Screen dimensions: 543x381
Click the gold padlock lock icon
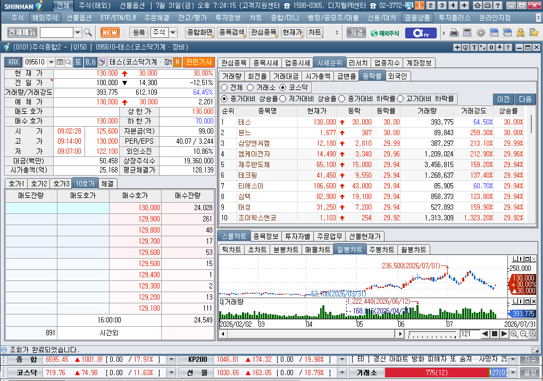click(x=520, y=33)
